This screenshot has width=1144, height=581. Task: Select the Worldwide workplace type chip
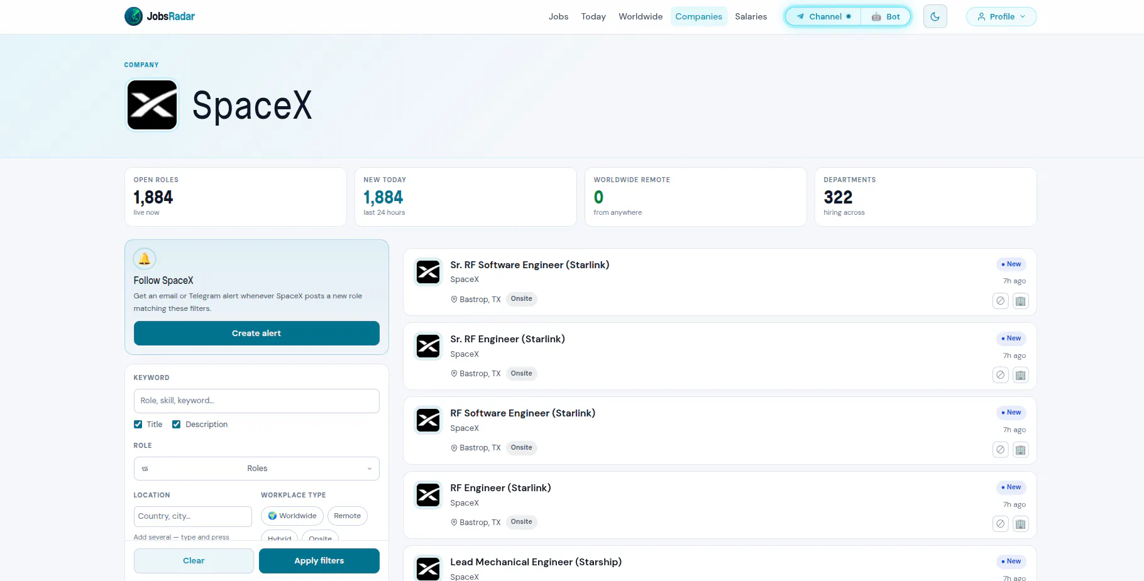pyautogui.click(x=292, y=516)
